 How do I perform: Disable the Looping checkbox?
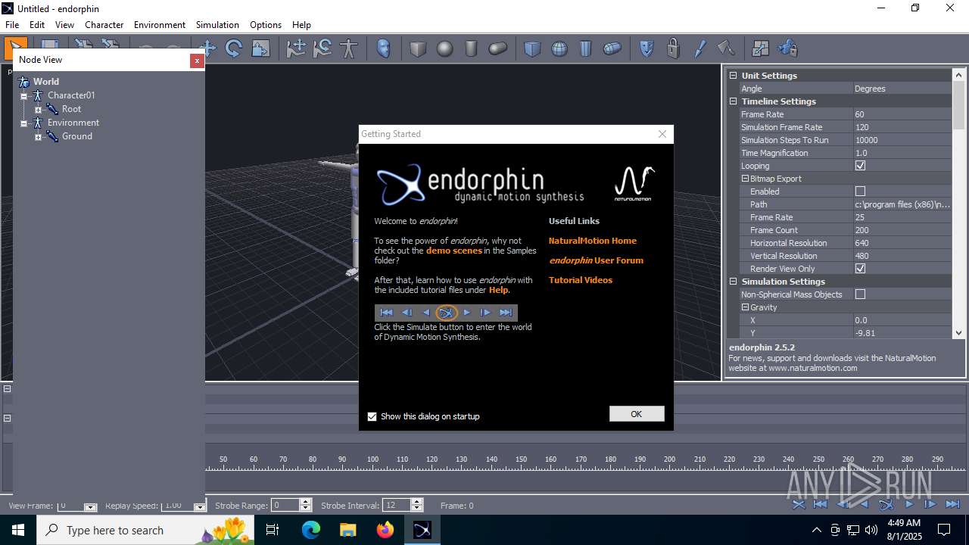pos(860,166)
